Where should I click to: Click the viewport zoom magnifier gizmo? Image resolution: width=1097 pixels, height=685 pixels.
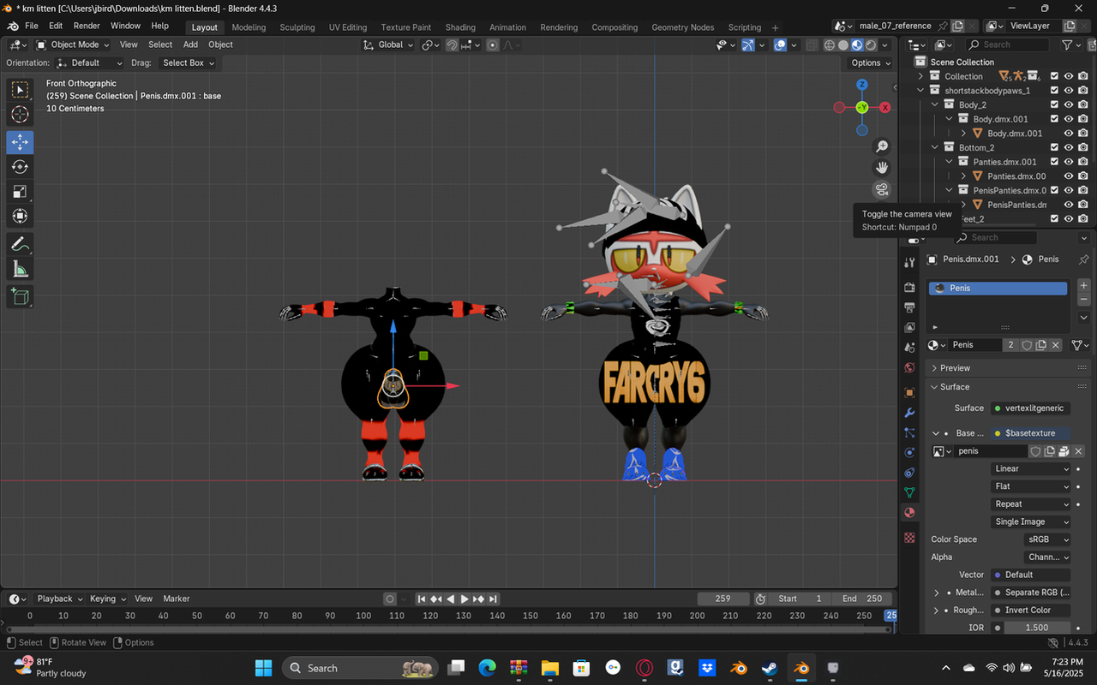(x=882, y=146)
